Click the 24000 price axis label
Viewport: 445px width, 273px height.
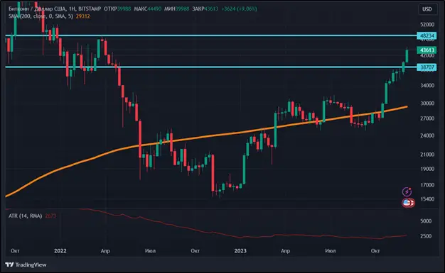click(427, 135)
